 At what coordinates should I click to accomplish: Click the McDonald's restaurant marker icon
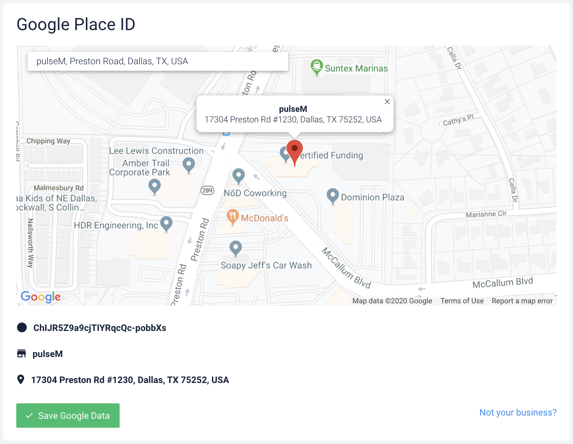[x=232, y=217]
